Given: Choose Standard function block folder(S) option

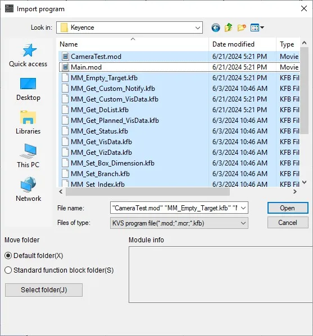Looking at the screenshot, I should point(8,270).
